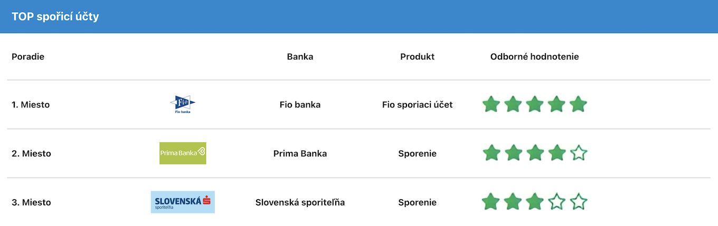Click the empty fourth star for Slovenská sporiteľňa
Viewport: 718px width, 226px height.
click(x=556, y=202)
